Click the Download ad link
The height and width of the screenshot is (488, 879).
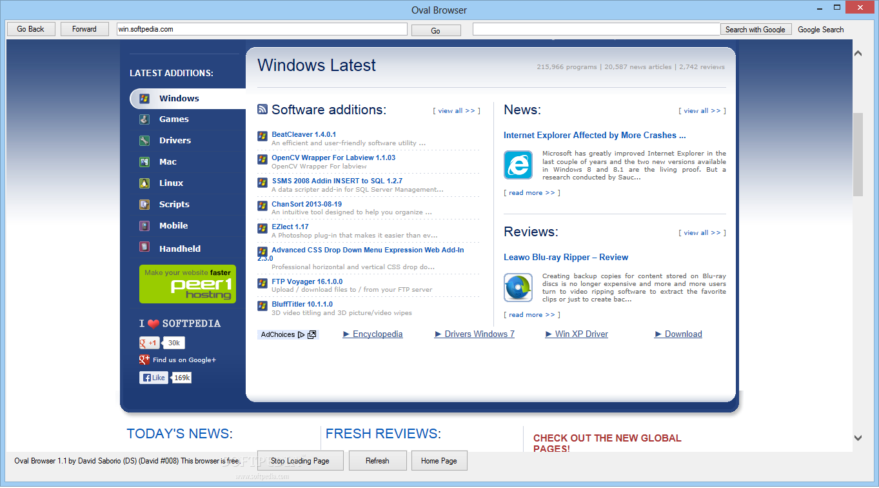pyautogui.click(x=678, y=334)
